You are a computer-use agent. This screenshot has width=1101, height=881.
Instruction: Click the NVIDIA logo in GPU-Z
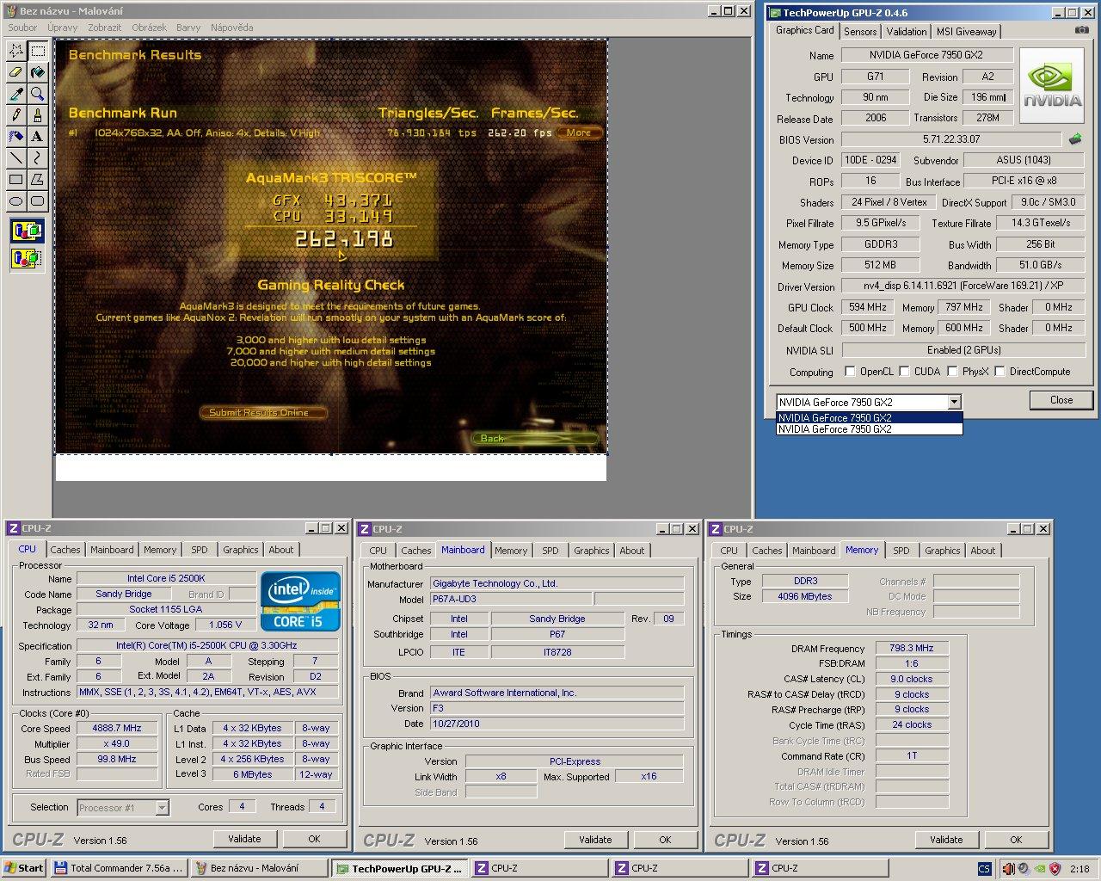point(1054,87)
